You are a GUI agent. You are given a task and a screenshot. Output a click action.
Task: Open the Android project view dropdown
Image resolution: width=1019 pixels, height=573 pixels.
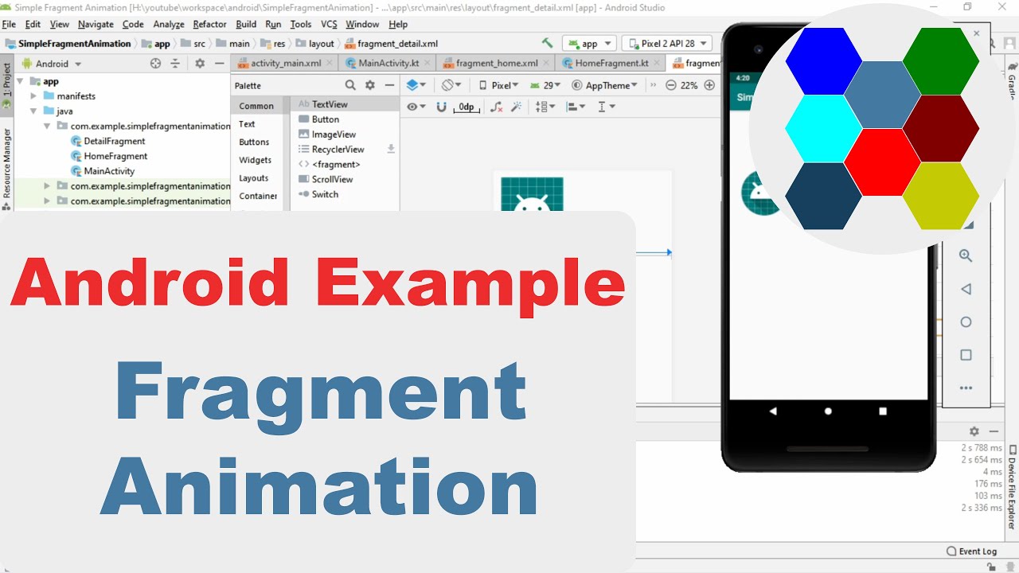(52, 64)
